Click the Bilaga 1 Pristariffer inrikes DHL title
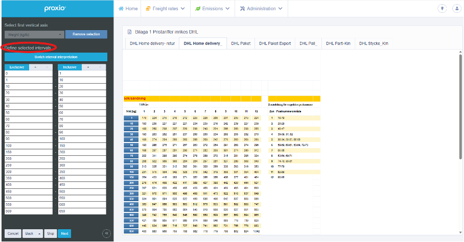The width and height of the screenshot is (464, 242). tap(167, 32)
